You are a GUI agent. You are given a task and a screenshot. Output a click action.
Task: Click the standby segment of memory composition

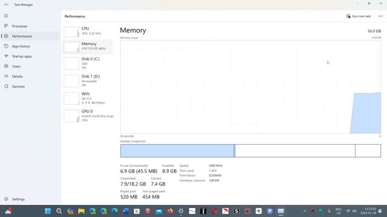coord(295,151)
